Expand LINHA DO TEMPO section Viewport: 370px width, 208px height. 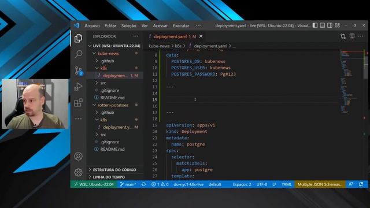tap(114, 177)
